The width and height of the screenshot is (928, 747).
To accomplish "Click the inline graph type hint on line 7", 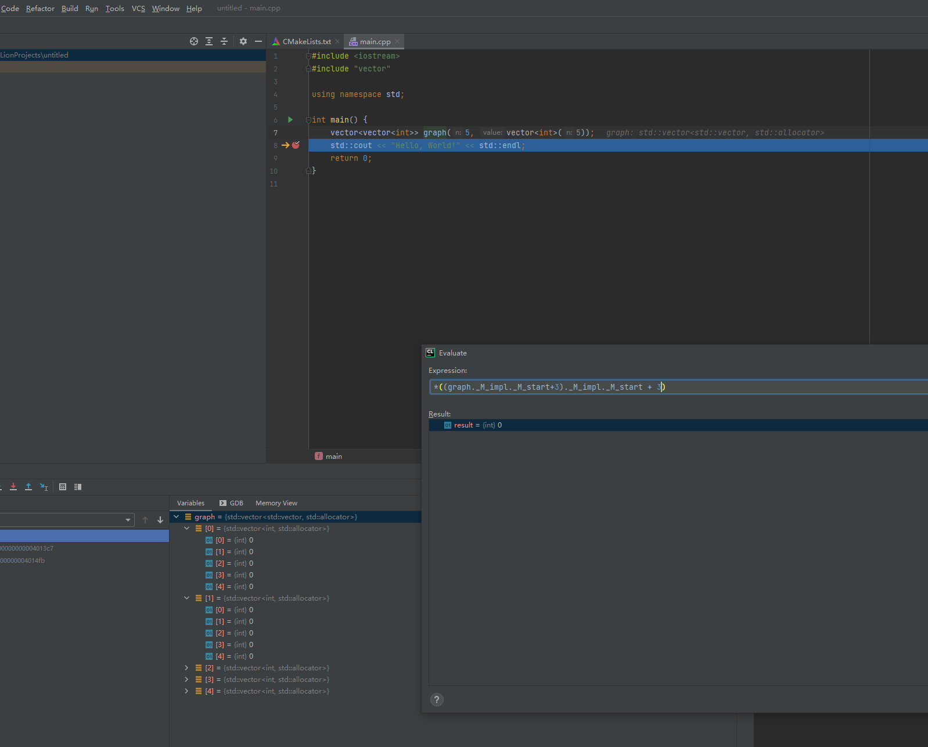I will [715, 132].
